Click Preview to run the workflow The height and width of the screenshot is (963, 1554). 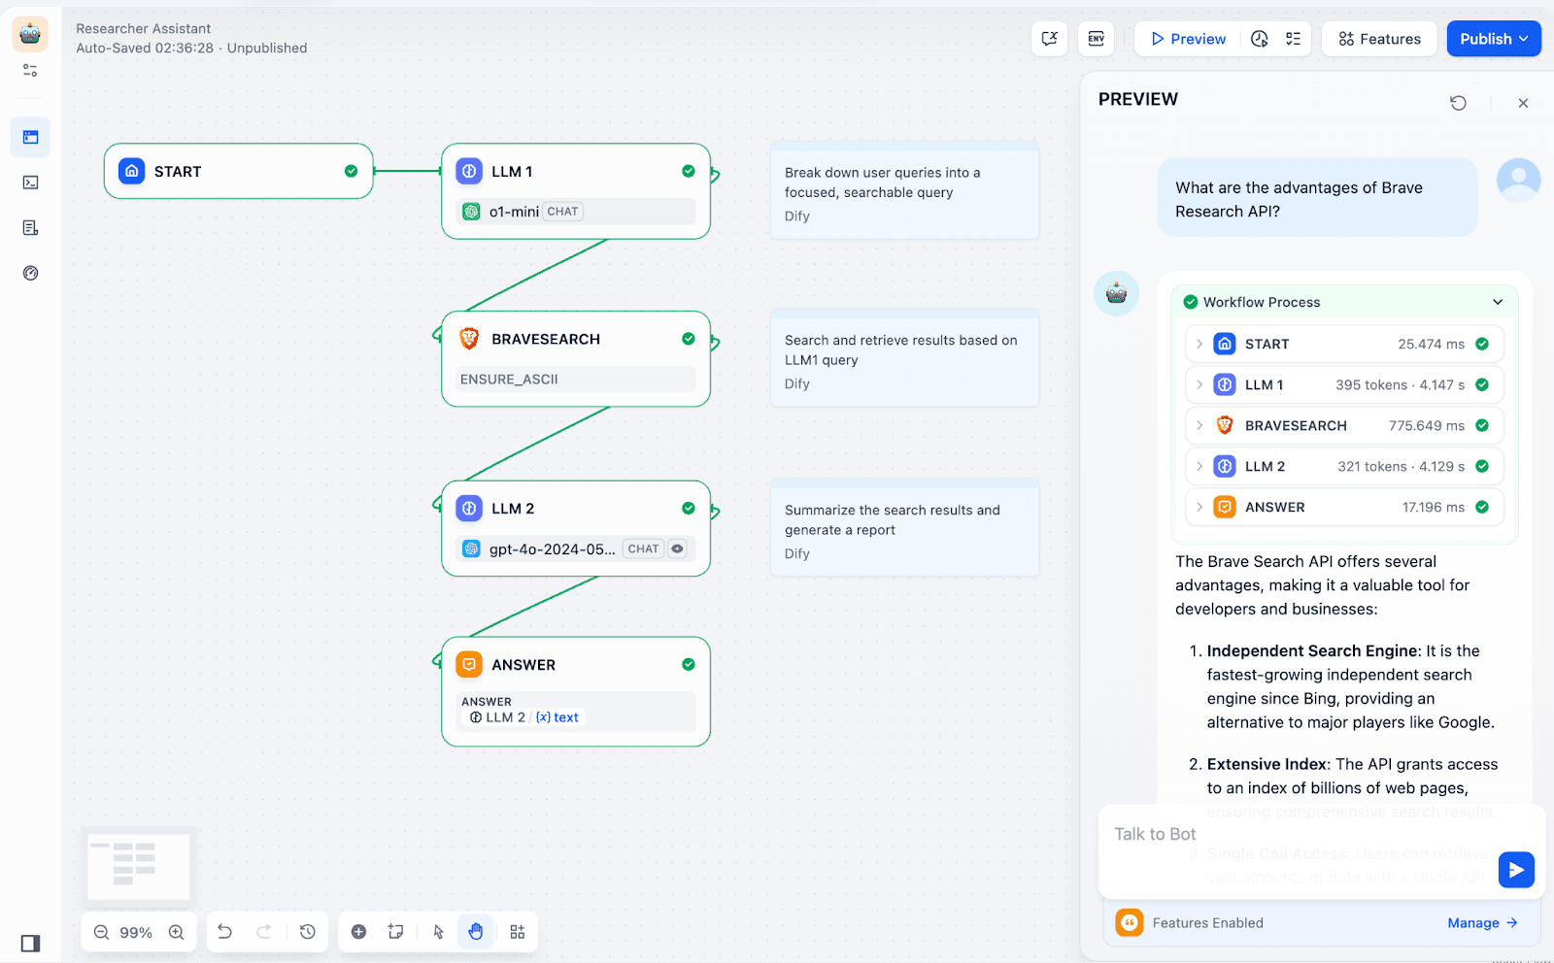pos(1188,39)
